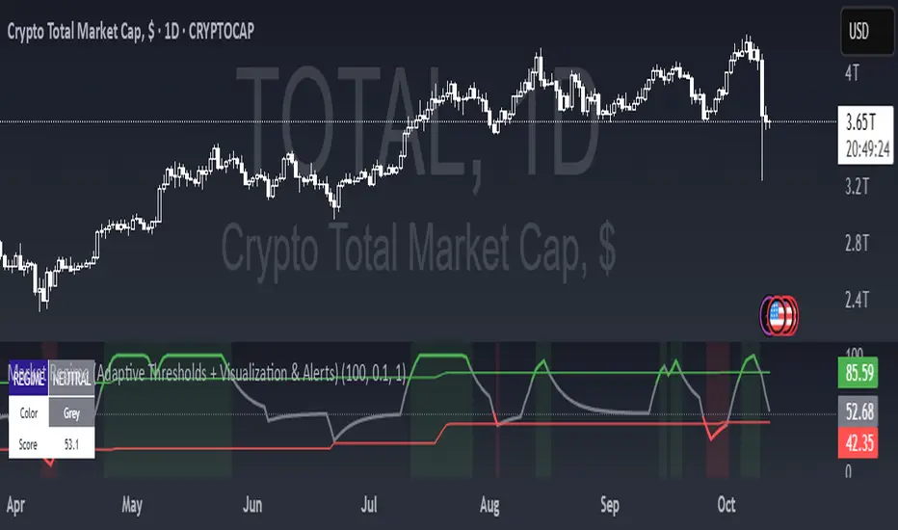Image resolution: width=898 pixels, height=530 pixels.
Task: Click the NEUTRAL status cell
Action: click(x=72, y=380)
